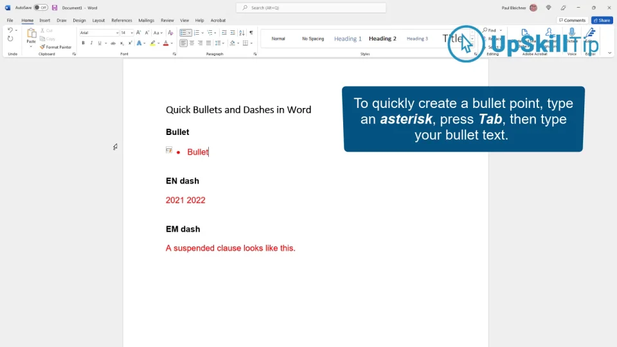Click the Save icon in title bar
This screenshot has height=347, width=617.
(55, 8)
